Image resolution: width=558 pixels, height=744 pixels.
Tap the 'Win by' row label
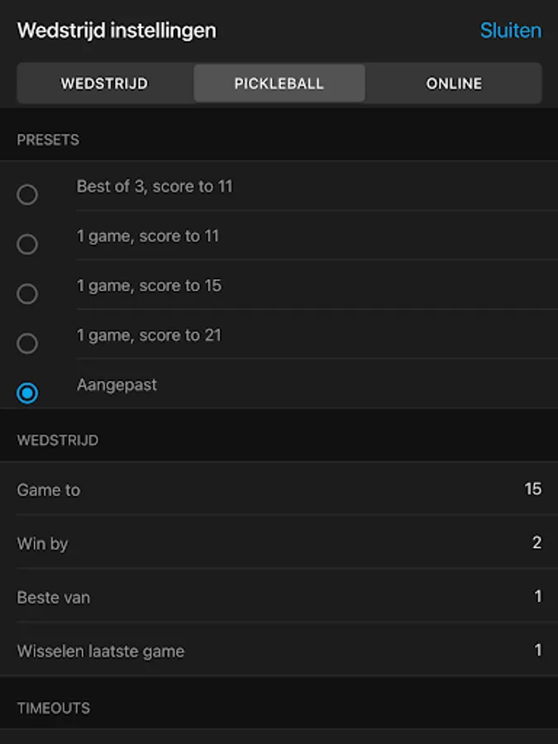[x=42, y=544]
